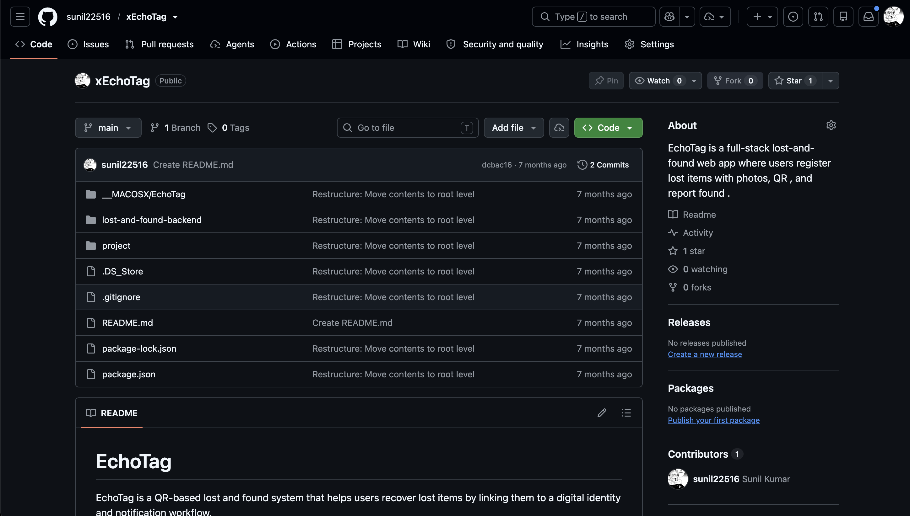Image resolution: width=910 pixels, height=516 pixels.
Task: Open the pull requests icon in header
Action: tap(818, 17)
